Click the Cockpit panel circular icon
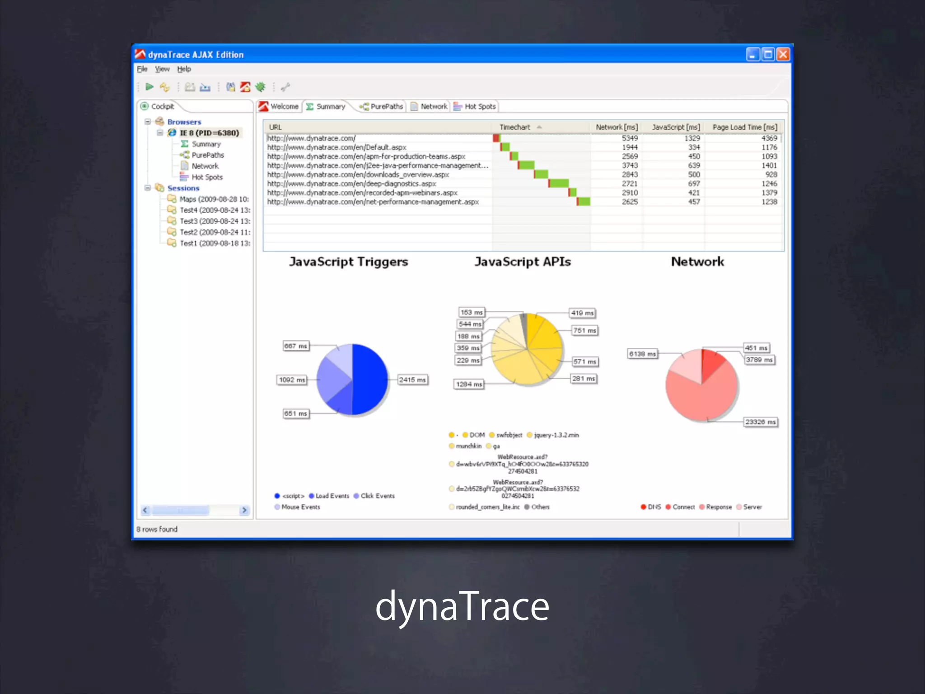This screenshot has width=925, height=694. [145, 106]
